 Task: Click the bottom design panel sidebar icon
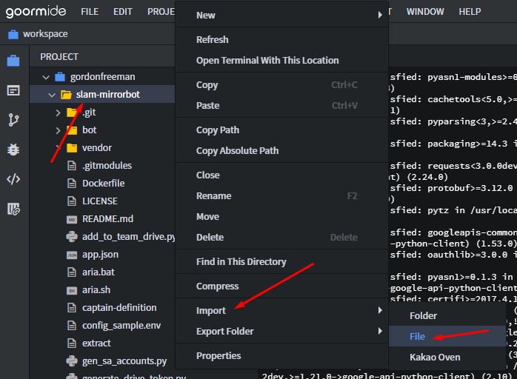tap(13, 209)
